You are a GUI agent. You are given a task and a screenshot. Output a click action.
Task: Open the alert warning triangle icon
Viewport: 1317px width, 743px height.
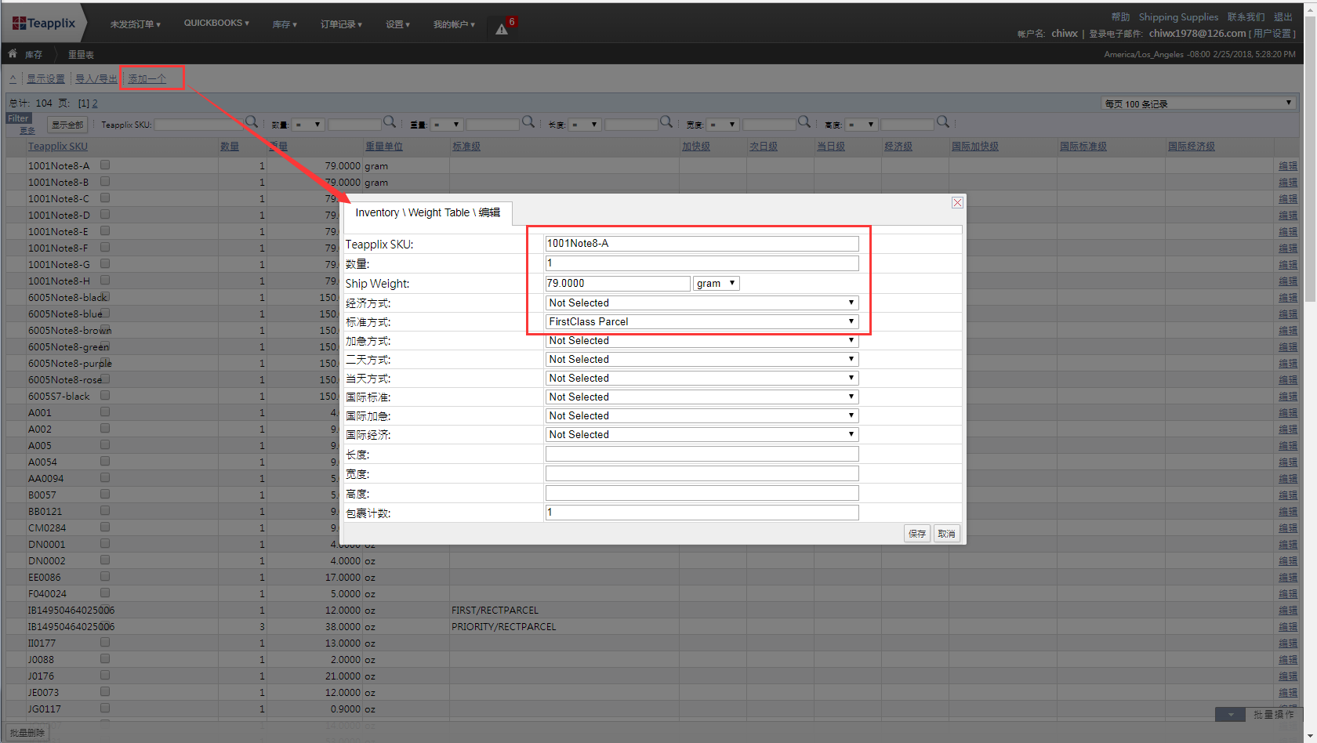[x=502, y=29]
